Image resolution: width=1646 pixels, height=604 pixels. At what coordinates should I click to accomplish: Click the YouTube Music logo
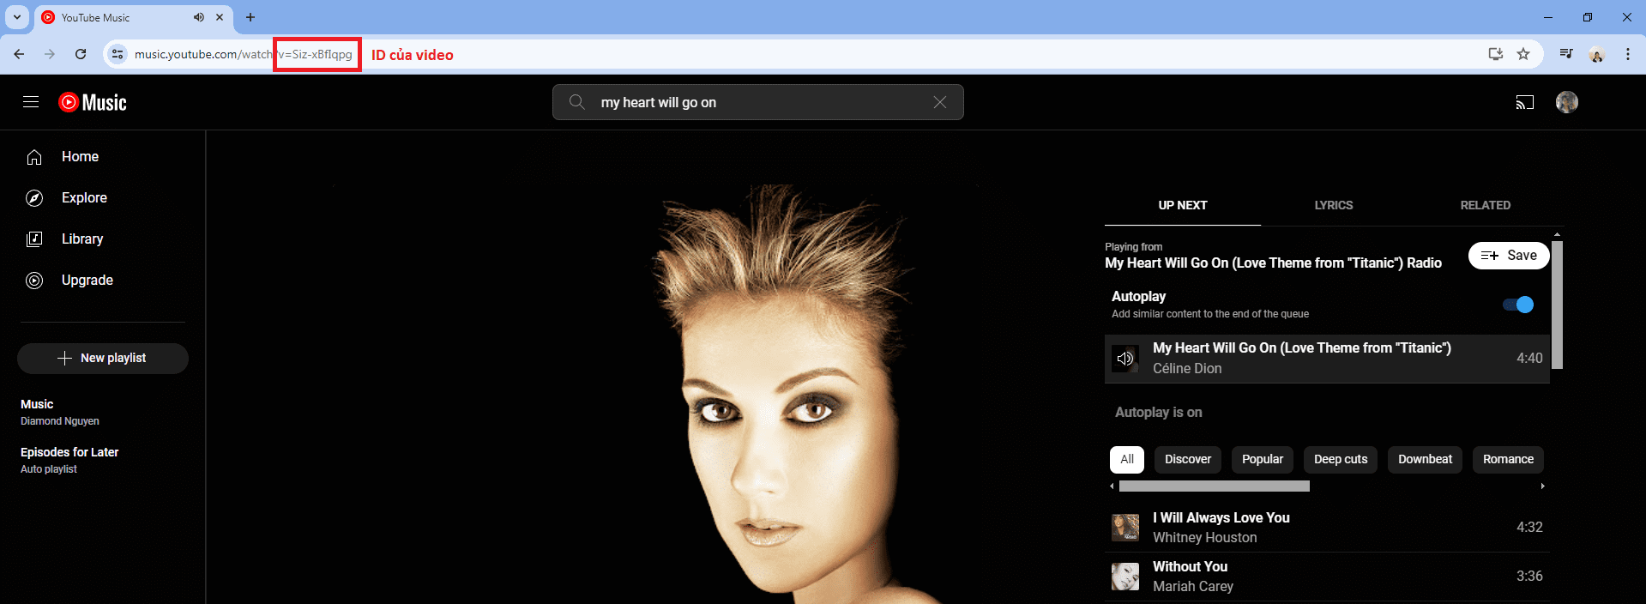pyautogui.click(x=93, y=102)
